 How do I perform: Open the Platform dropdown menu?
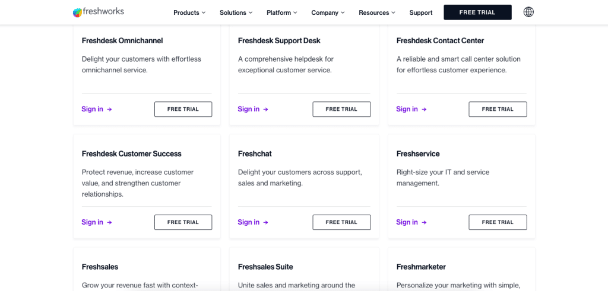[x=282, y=12]
